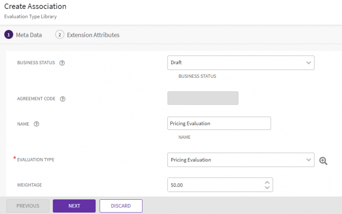This screenshot has width=342, height=214.
Task: Switch to the Meta Data tab
Action: 28,35
